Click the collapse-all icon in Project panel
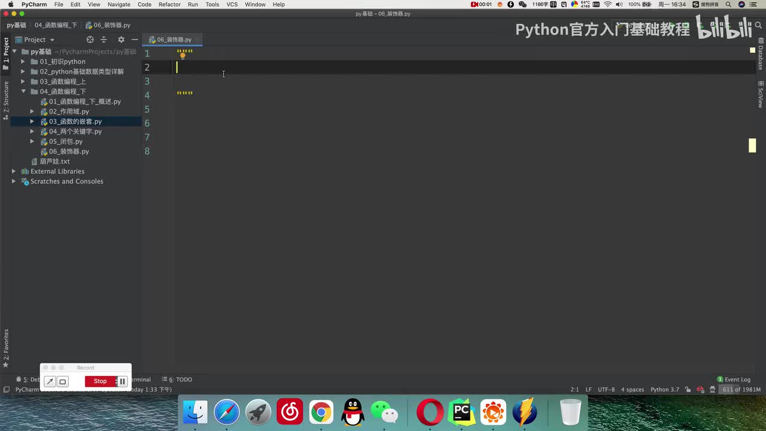The image size is (766, 431). coord(104,40)
